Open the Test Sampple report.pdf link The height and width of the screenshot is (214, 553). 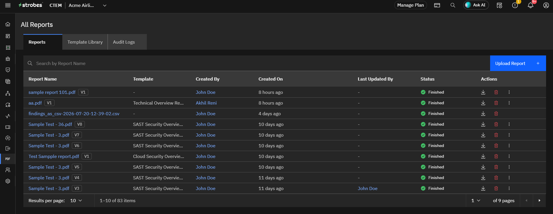tap(54, 156)
